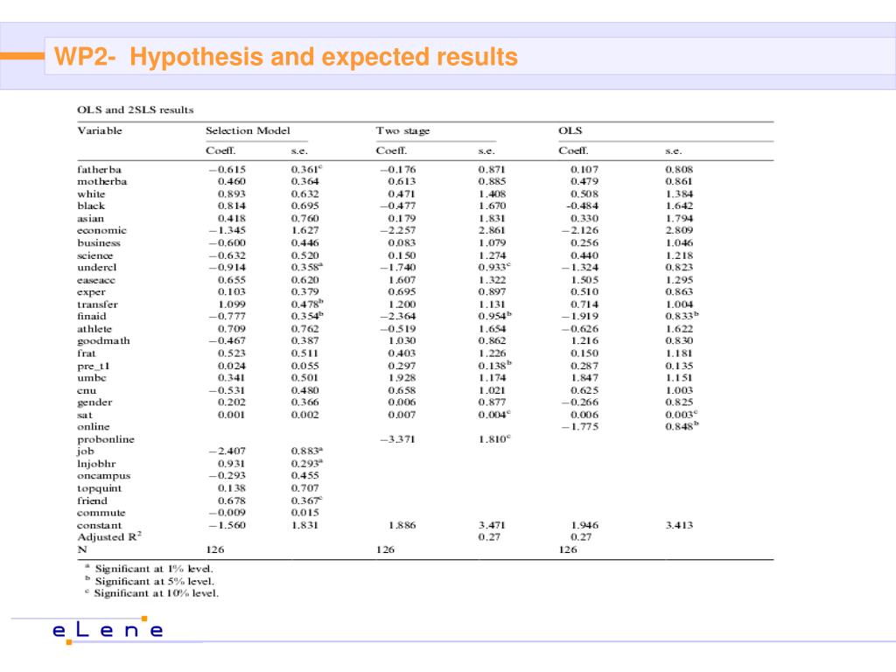Select the 'OLS and 2SLS results' table caption
This screenshot has width=896, height=672.
coord(136,109)
